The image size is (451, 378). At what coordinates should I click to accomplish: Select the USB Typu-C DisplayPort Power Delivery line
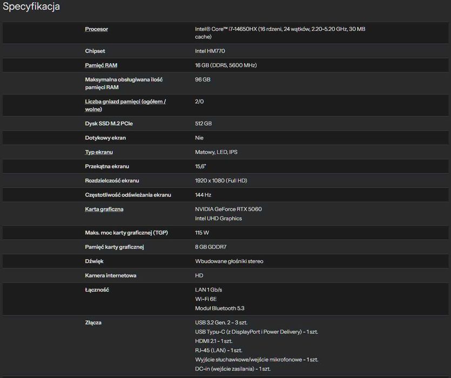pos(257,332)
